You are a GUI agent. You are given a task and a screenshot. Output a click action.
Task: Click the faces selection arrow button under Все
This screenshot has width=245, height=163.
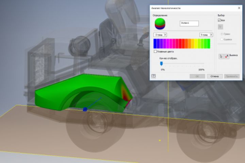[x=220, y=27]
